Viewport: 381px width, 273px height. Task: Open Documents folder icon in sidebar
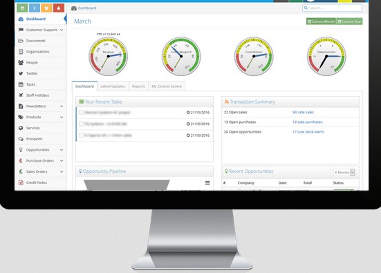(x=21, y=41)
